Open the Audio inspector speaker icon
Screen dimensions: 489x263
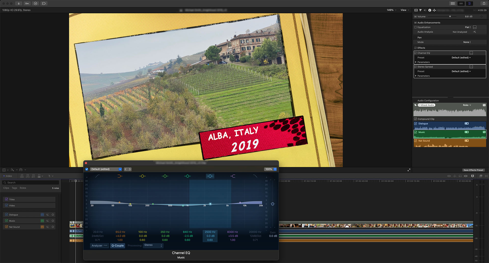[425, 10]
